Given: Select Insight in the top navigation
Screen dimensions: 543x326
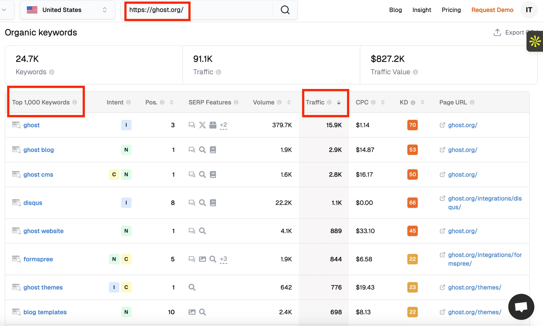Looking at the screenshot, I should pyautogui.click(x=422, y=10).
